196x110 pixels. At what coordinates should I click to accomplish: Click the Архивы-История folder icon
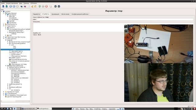6,92
